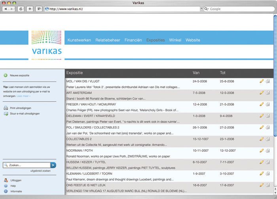277x199 pixels.
Task: Edit NOORMAN / POTH with pencil icon
Action: coord(262,150)
